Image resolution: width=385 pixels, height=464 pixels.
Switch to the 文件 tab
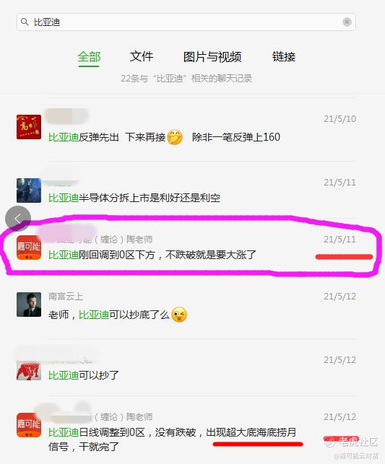[x=142, y=56]
